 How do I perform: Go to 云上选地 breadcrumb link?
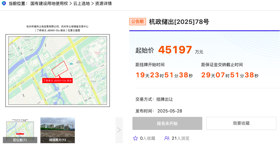[81, 4]
